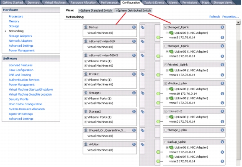This screenshot has width=242, height=167.
Task: Open the Tasks & Events tab
Action: [x=154, y=3]
